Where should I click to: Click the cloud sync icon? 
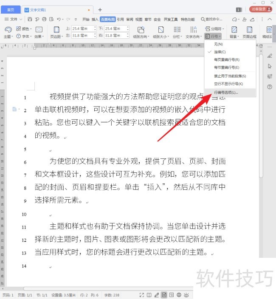(x=234, y=20)
